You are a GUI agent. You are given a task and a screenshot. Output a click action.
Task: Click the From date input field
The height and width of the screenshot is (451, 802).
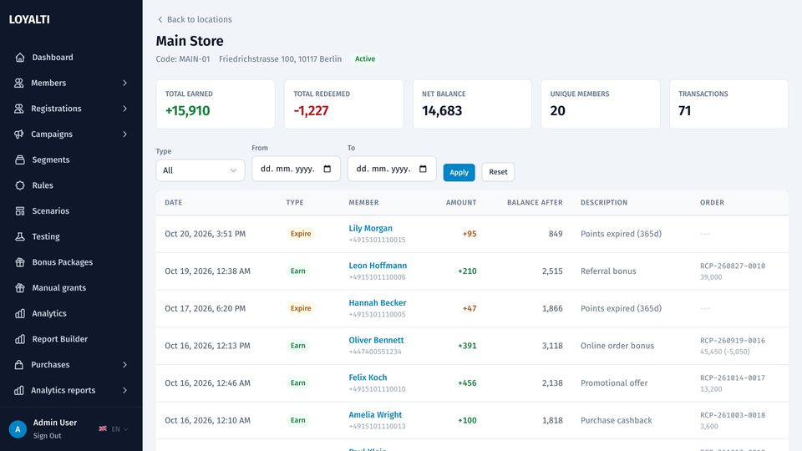(x=296, y=169)
